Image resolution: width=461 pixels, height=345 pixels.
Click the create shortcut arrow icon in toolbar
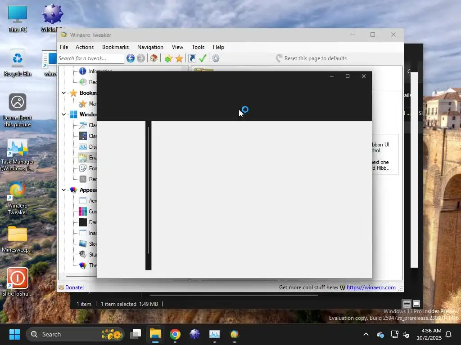192,58
